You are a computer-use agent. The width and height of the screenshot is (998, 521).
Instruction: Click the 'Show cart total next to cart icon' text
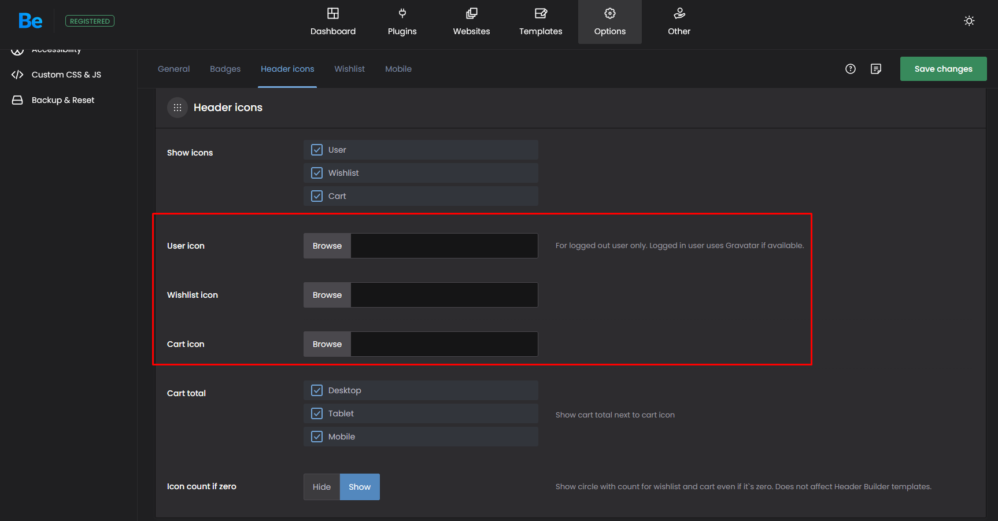pyautogui.click(x=615, y=415)
